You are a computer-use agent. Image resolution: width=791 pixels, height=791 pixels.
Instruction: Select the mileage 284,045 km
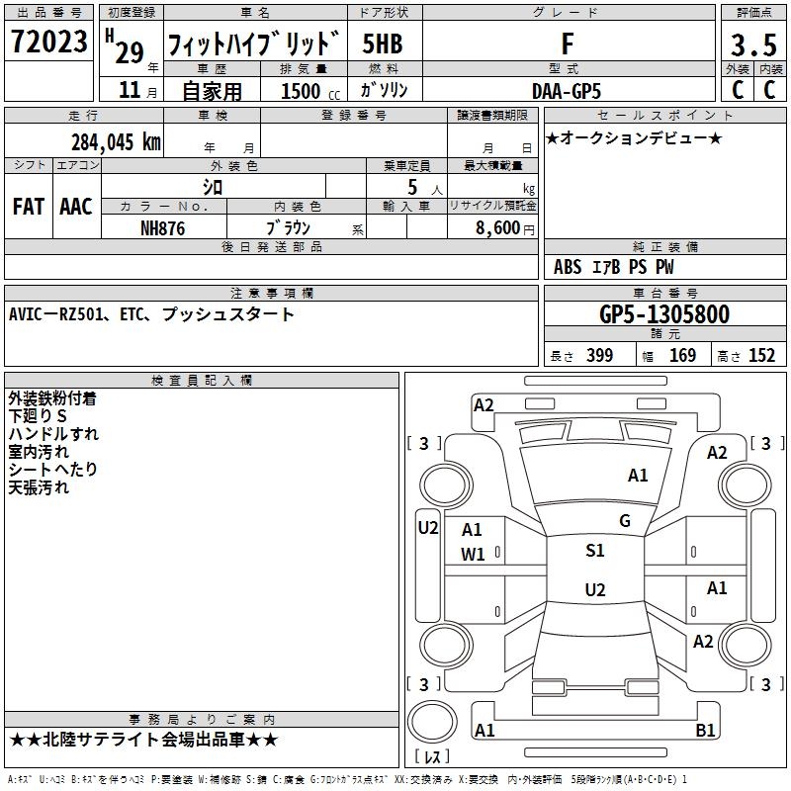pos(116,142)
